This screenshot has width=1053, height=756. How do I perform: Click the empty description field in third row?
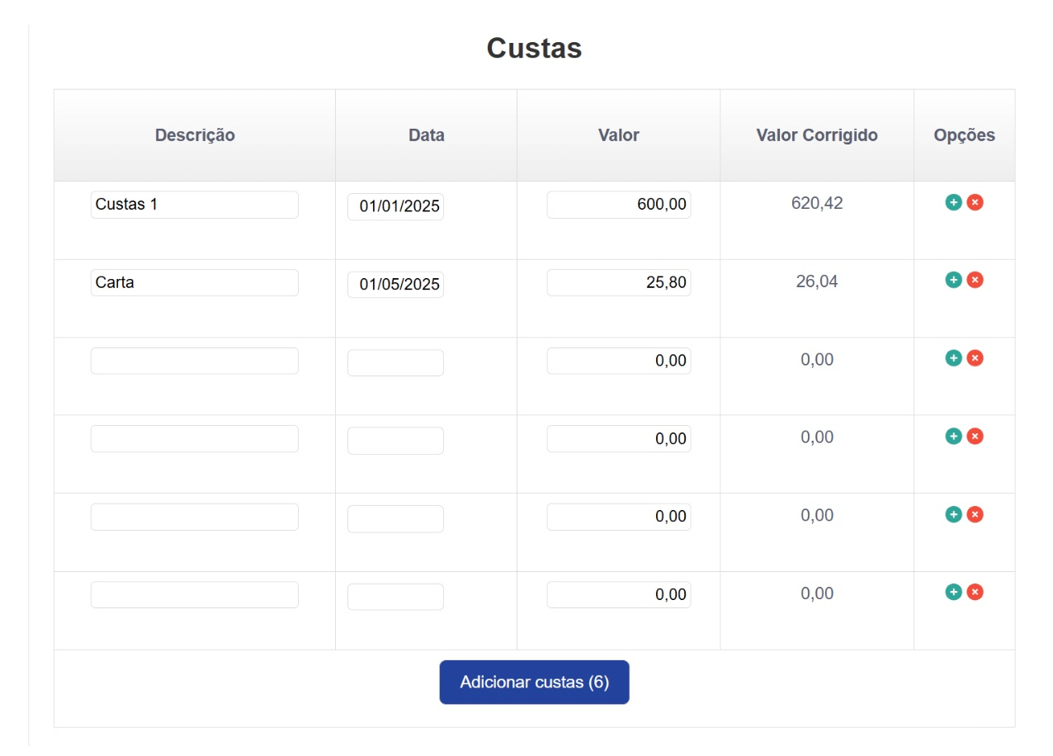coord(194,361)
